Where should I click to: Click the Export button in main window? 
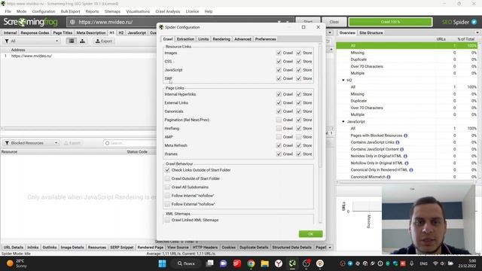(x=104, y=41)
